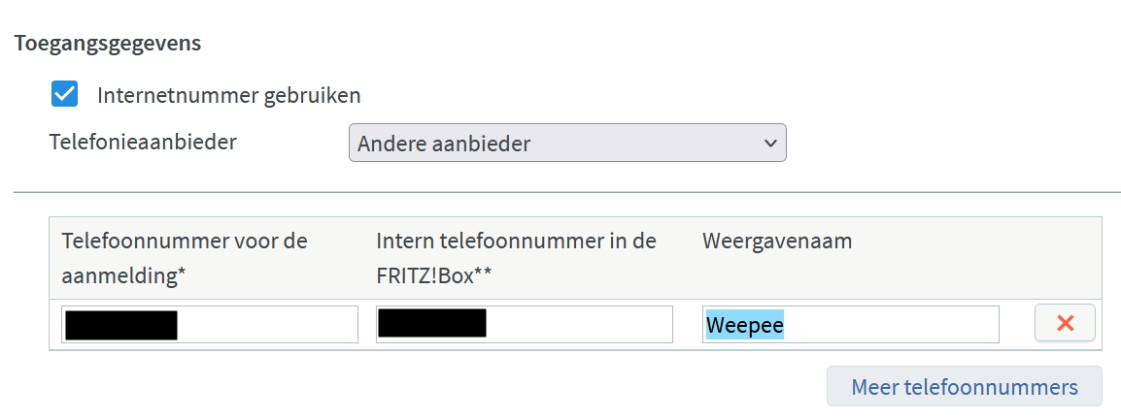
Task: Focus the Telefoonnummer voor de aanmelding input
Action: click(x=267, y=325)
